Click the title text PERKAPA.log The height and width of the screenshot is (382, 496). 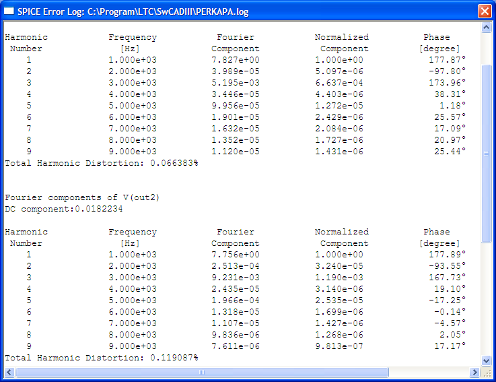pyautogui.click(x=222, y=11)
